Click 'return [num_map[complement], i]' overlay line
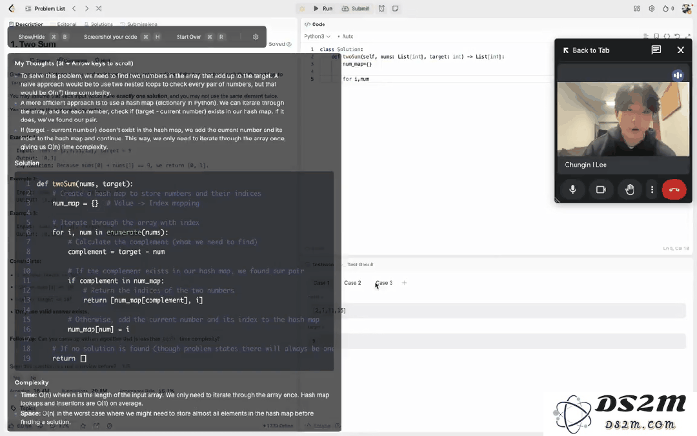Screen dimensions: 697x436 point(143,300)
